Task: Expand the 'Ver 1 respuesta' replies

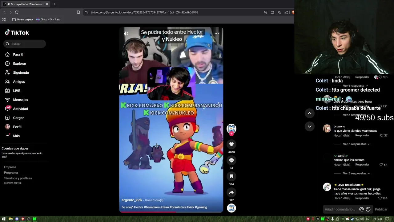Action: pos(355,86)
